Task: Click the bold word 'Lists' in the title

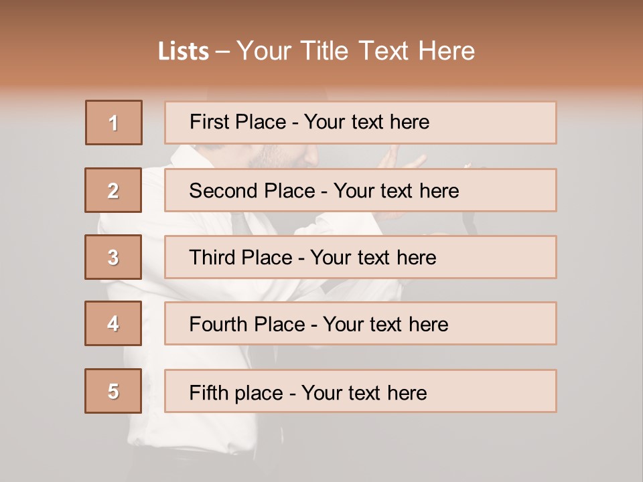Action: pyautogui.click(x=184, y=52)
